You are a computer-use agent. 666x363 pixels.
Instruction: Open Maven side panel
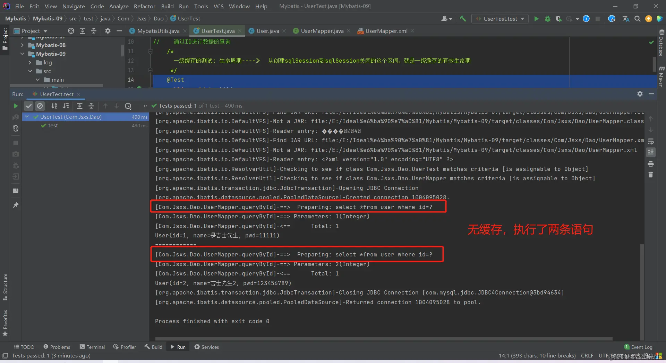(x=661, y=77)
